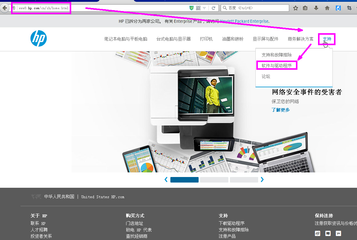Expand the address bar dropdown arrow
357x240 pixels.
tap(204, 8)
